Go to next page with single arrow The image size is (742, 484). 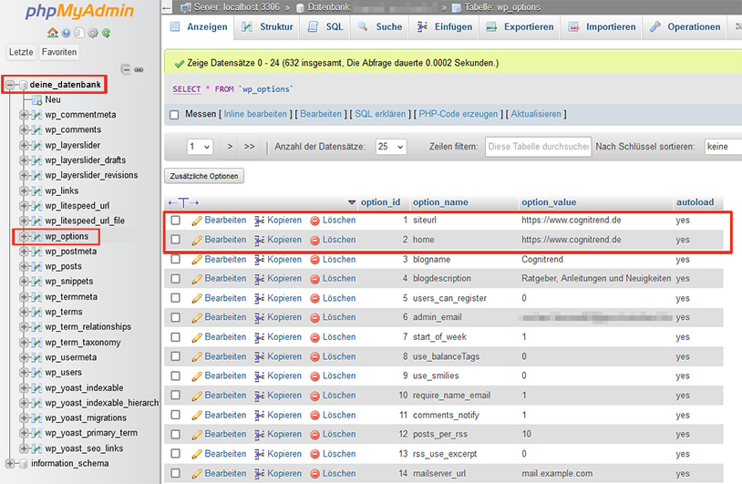click(230, 147)
